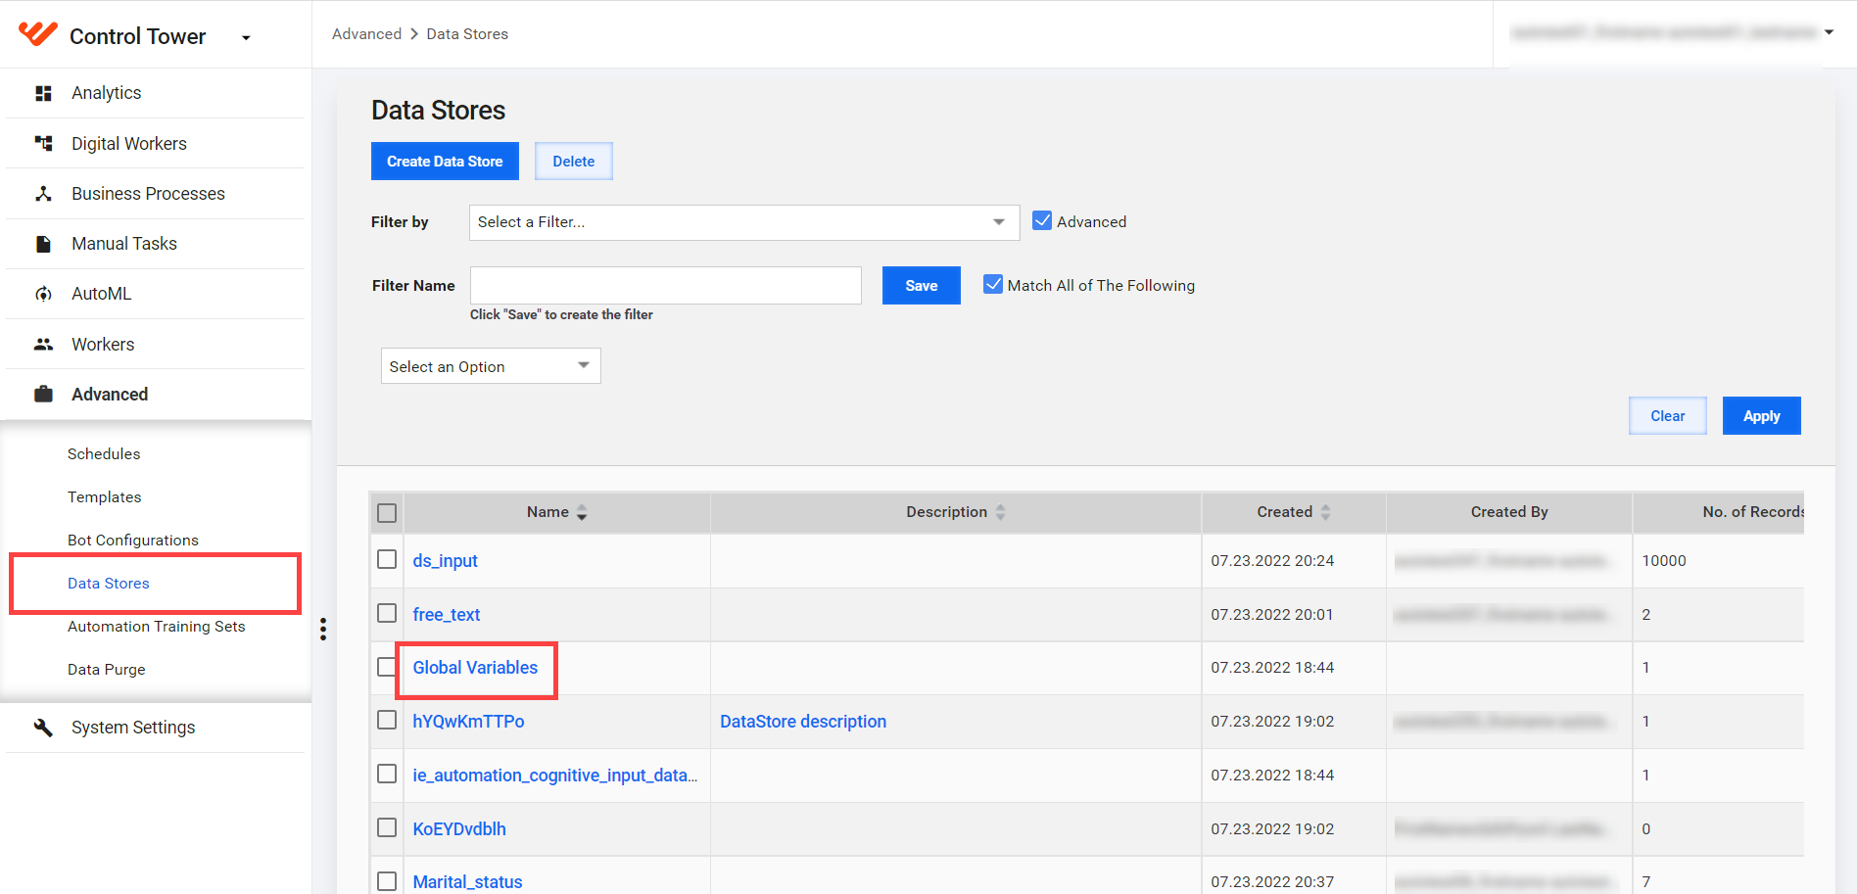Select Data Stores submenu item
The height and width of the screenshot is (894, 1857).
click(109, 584)
